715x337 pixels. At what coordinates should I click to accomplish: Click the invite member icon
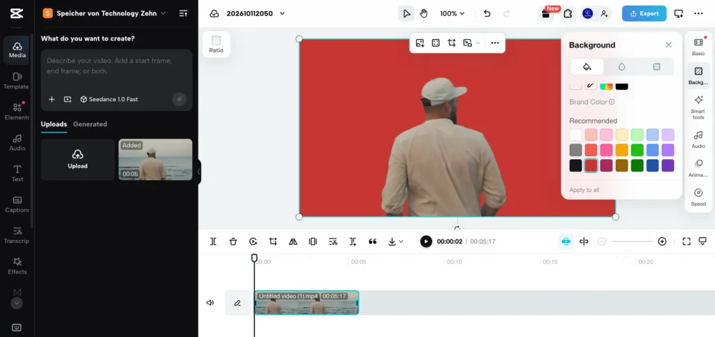[604, 14]
